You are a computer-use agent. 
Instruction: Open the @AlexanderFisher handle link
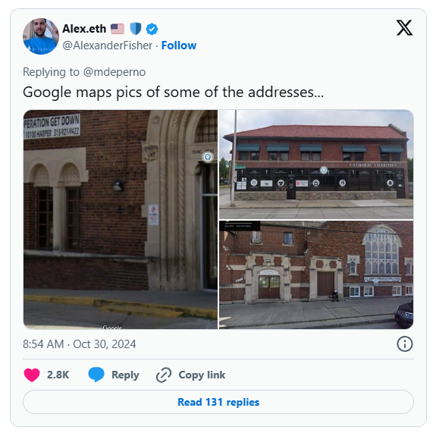108,45
